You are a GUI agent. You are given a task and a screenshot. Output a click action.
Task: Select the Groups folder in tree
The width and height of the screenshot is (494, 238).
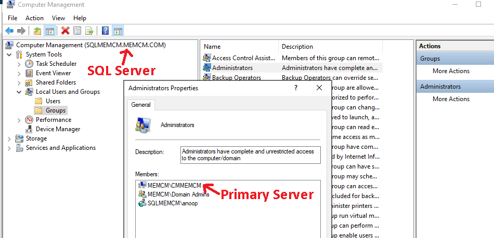(56, 110)
